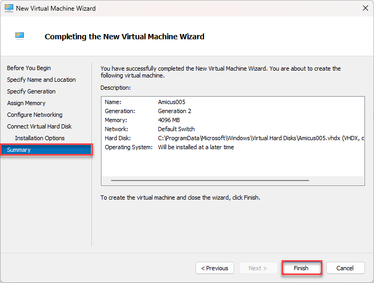Screen dimensions: 374x283
Task: Cancel the wizard
Action: 345,268
